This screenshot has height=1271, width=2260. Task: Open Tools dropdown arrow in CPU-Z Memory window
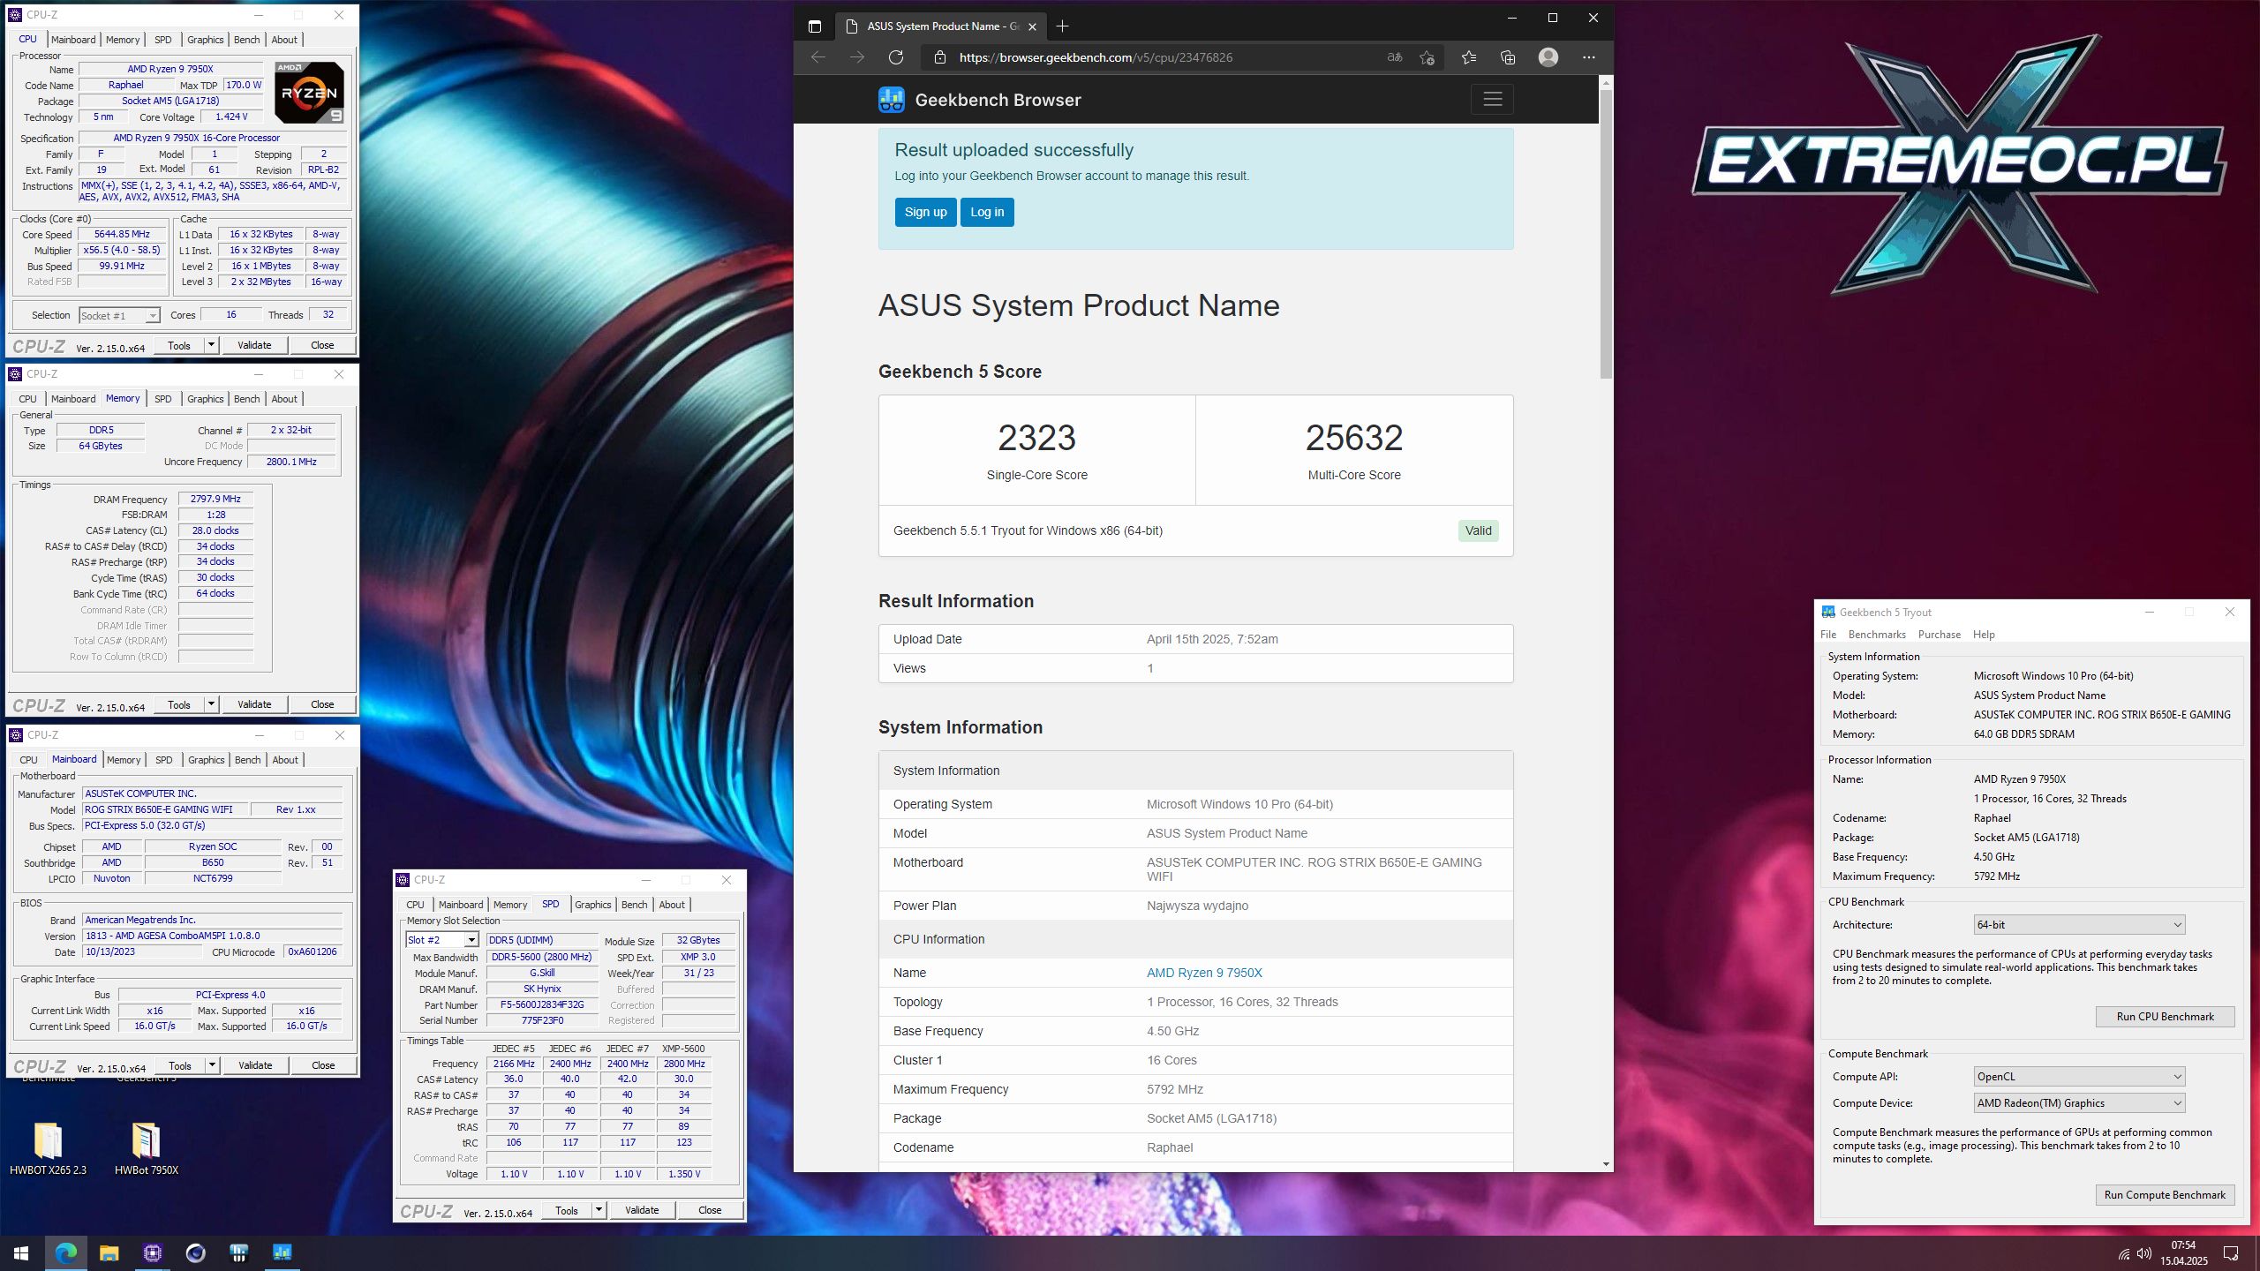pos(211,704)
